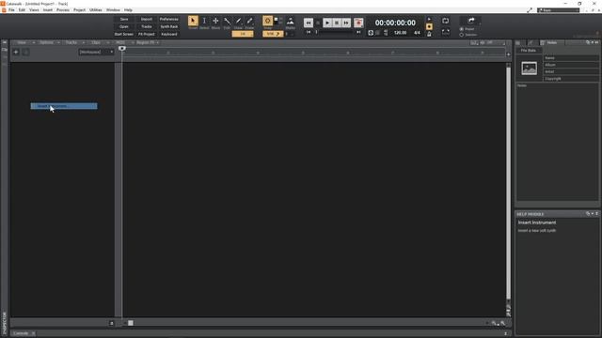Click the Fast Forward transport button
This screenshot has width=602, height=338.
point(346,23)
